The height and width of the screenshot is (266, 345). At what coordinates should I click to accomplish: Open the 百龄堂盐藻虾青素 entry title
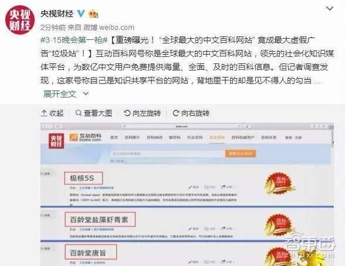(x=100, y=220)
